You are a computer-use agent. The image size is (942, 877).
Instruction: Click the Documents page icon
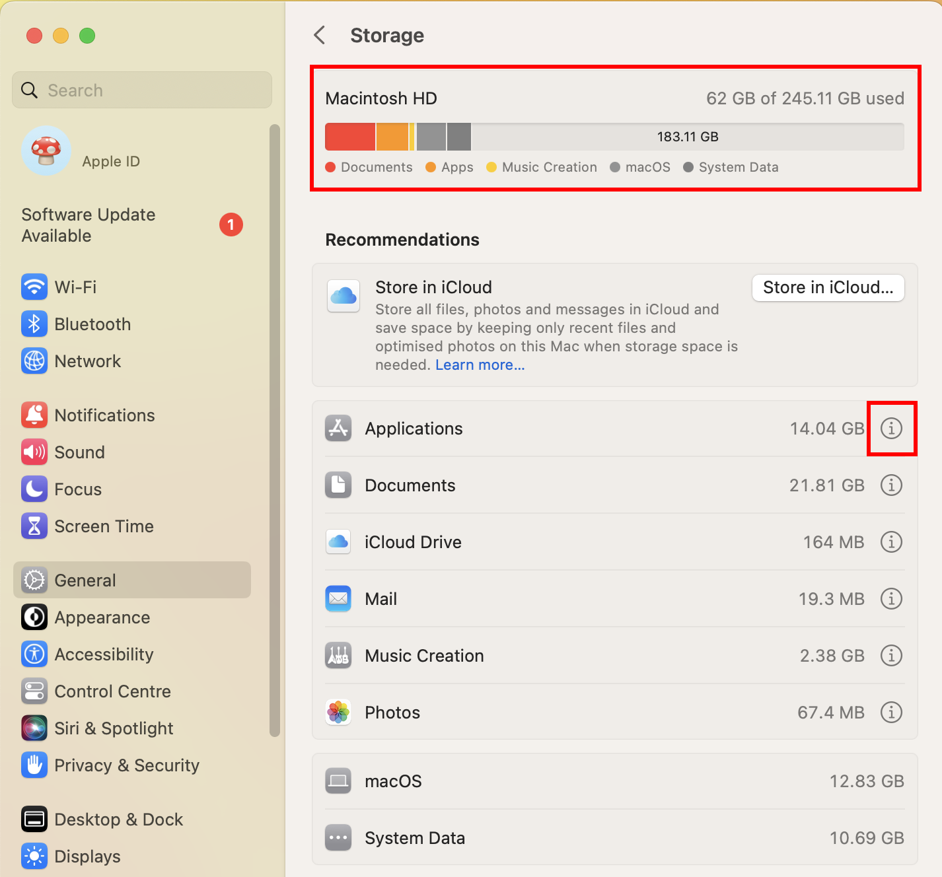coord(338,485)
